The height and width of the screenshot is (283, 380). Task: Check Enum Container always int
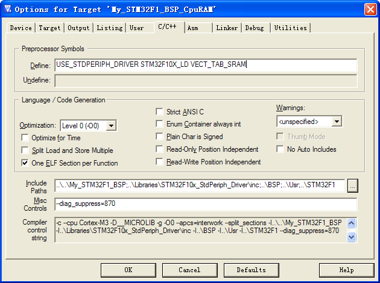[159, 124]
